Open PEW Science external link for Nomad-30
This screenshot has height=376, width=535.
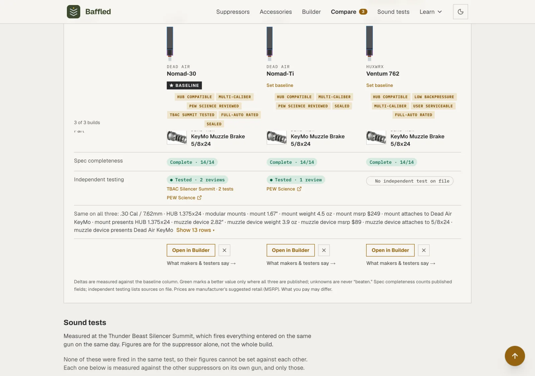pyautogui.click(x=184, y=198)
